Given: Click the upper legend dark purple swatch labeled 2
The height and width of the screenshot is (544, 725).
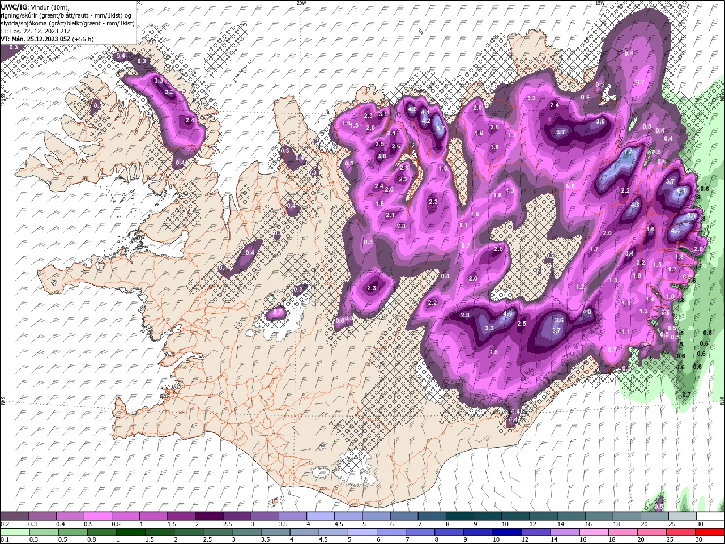Looking at the screenshot, I should click(x=208, y=516).
